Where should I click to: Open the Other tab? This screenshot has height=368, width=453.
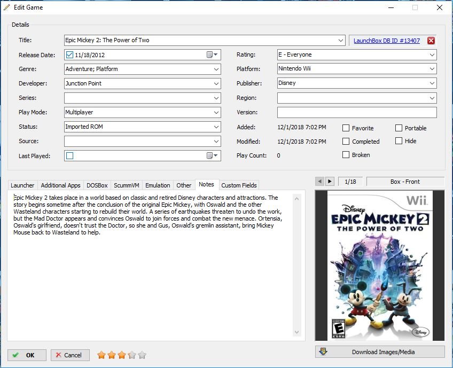coord(184,185)
